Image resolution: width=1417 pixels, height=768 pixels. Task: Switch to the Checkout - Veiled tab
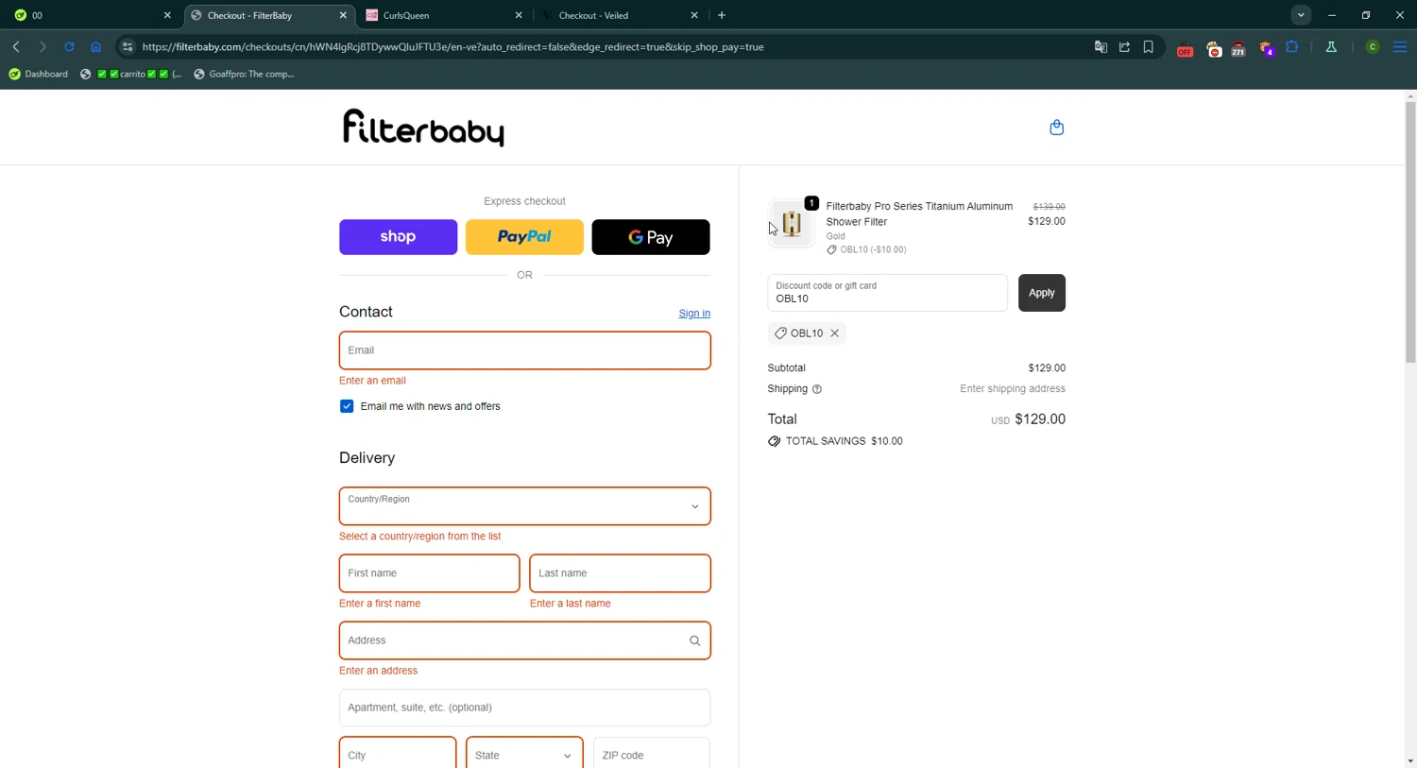619,15
